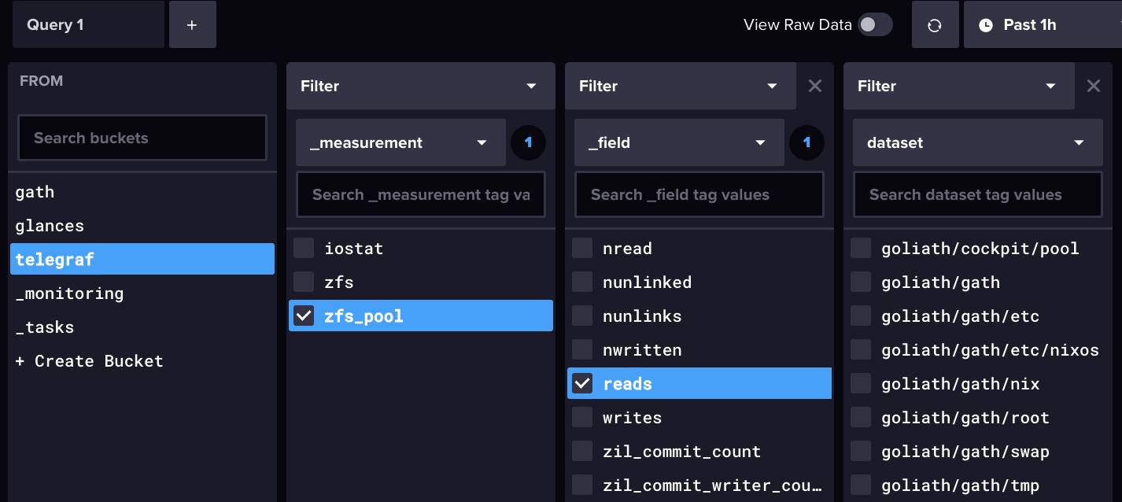
Task: Remove the _field filter column
Action: 815,86
